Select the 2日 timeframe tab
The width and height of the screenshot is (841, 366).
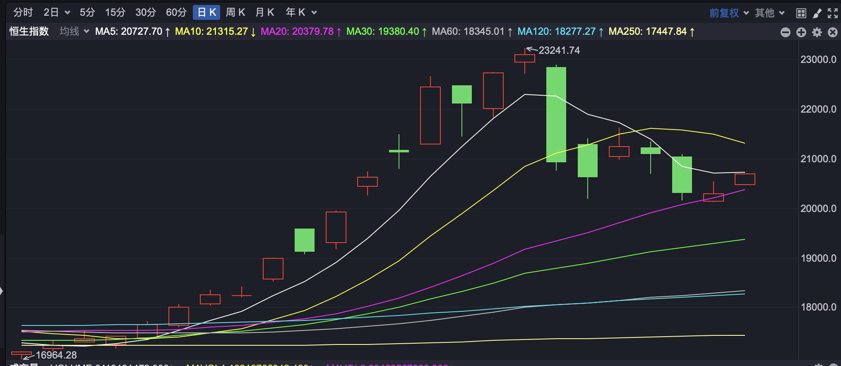pyautogui.click(x=51, y=12)
